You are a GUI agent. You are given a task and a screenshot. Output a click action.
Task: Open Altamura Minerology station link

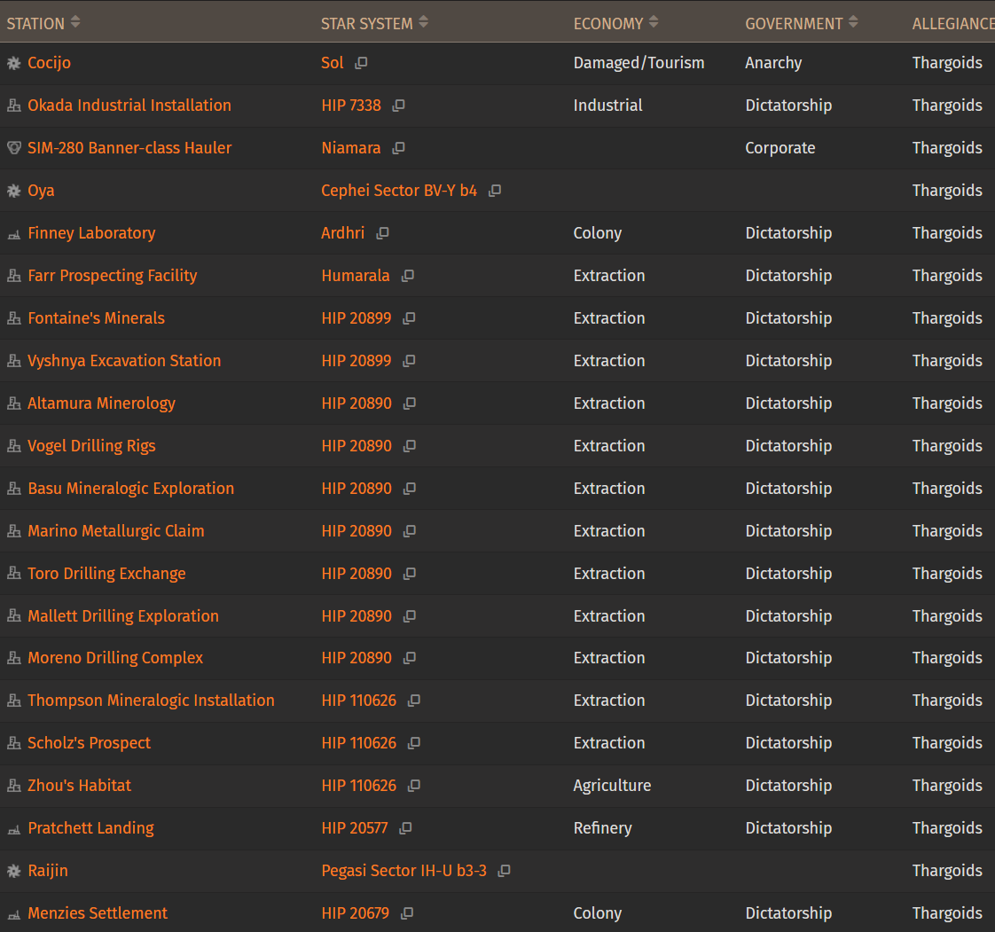tap(101, 403)
